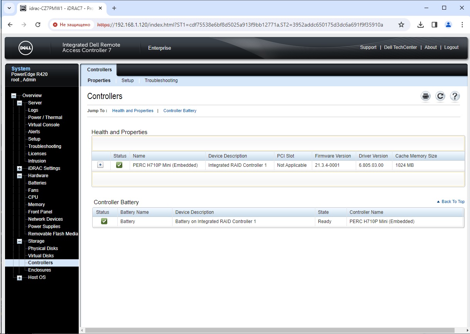The width and height of the screenshot is (470, 334).
Task: Open Logs in the tree
Action: pos(33,110)
